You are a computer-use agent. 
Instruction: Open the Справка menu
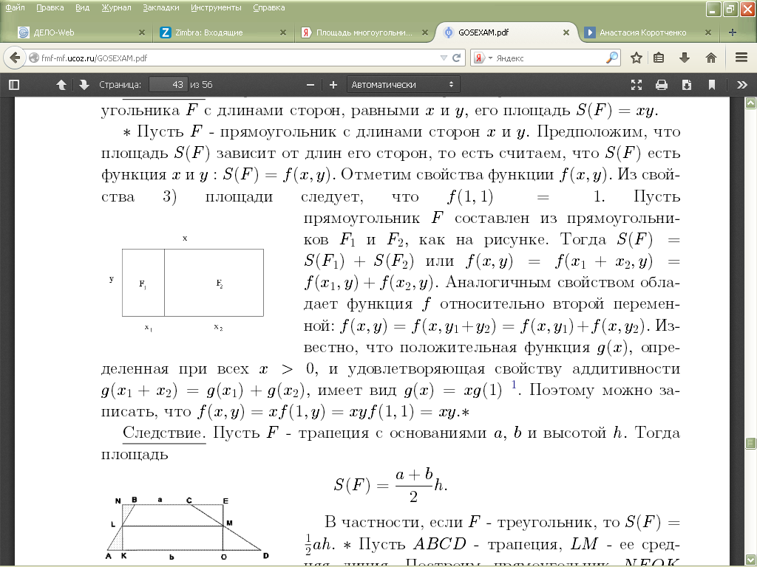(269, 7)
